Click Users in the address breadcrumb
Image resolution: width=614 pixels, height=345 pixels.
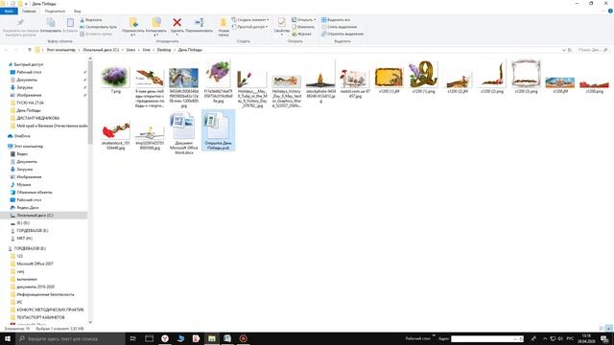point(130,50)
